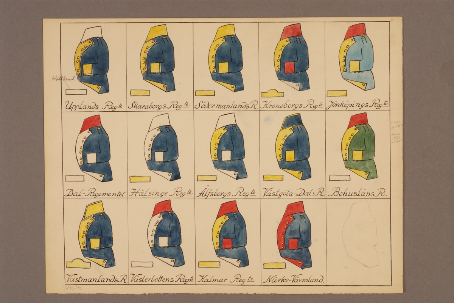
Task: Click the faint pencil outline in empty cell
Action: point(360,233)
